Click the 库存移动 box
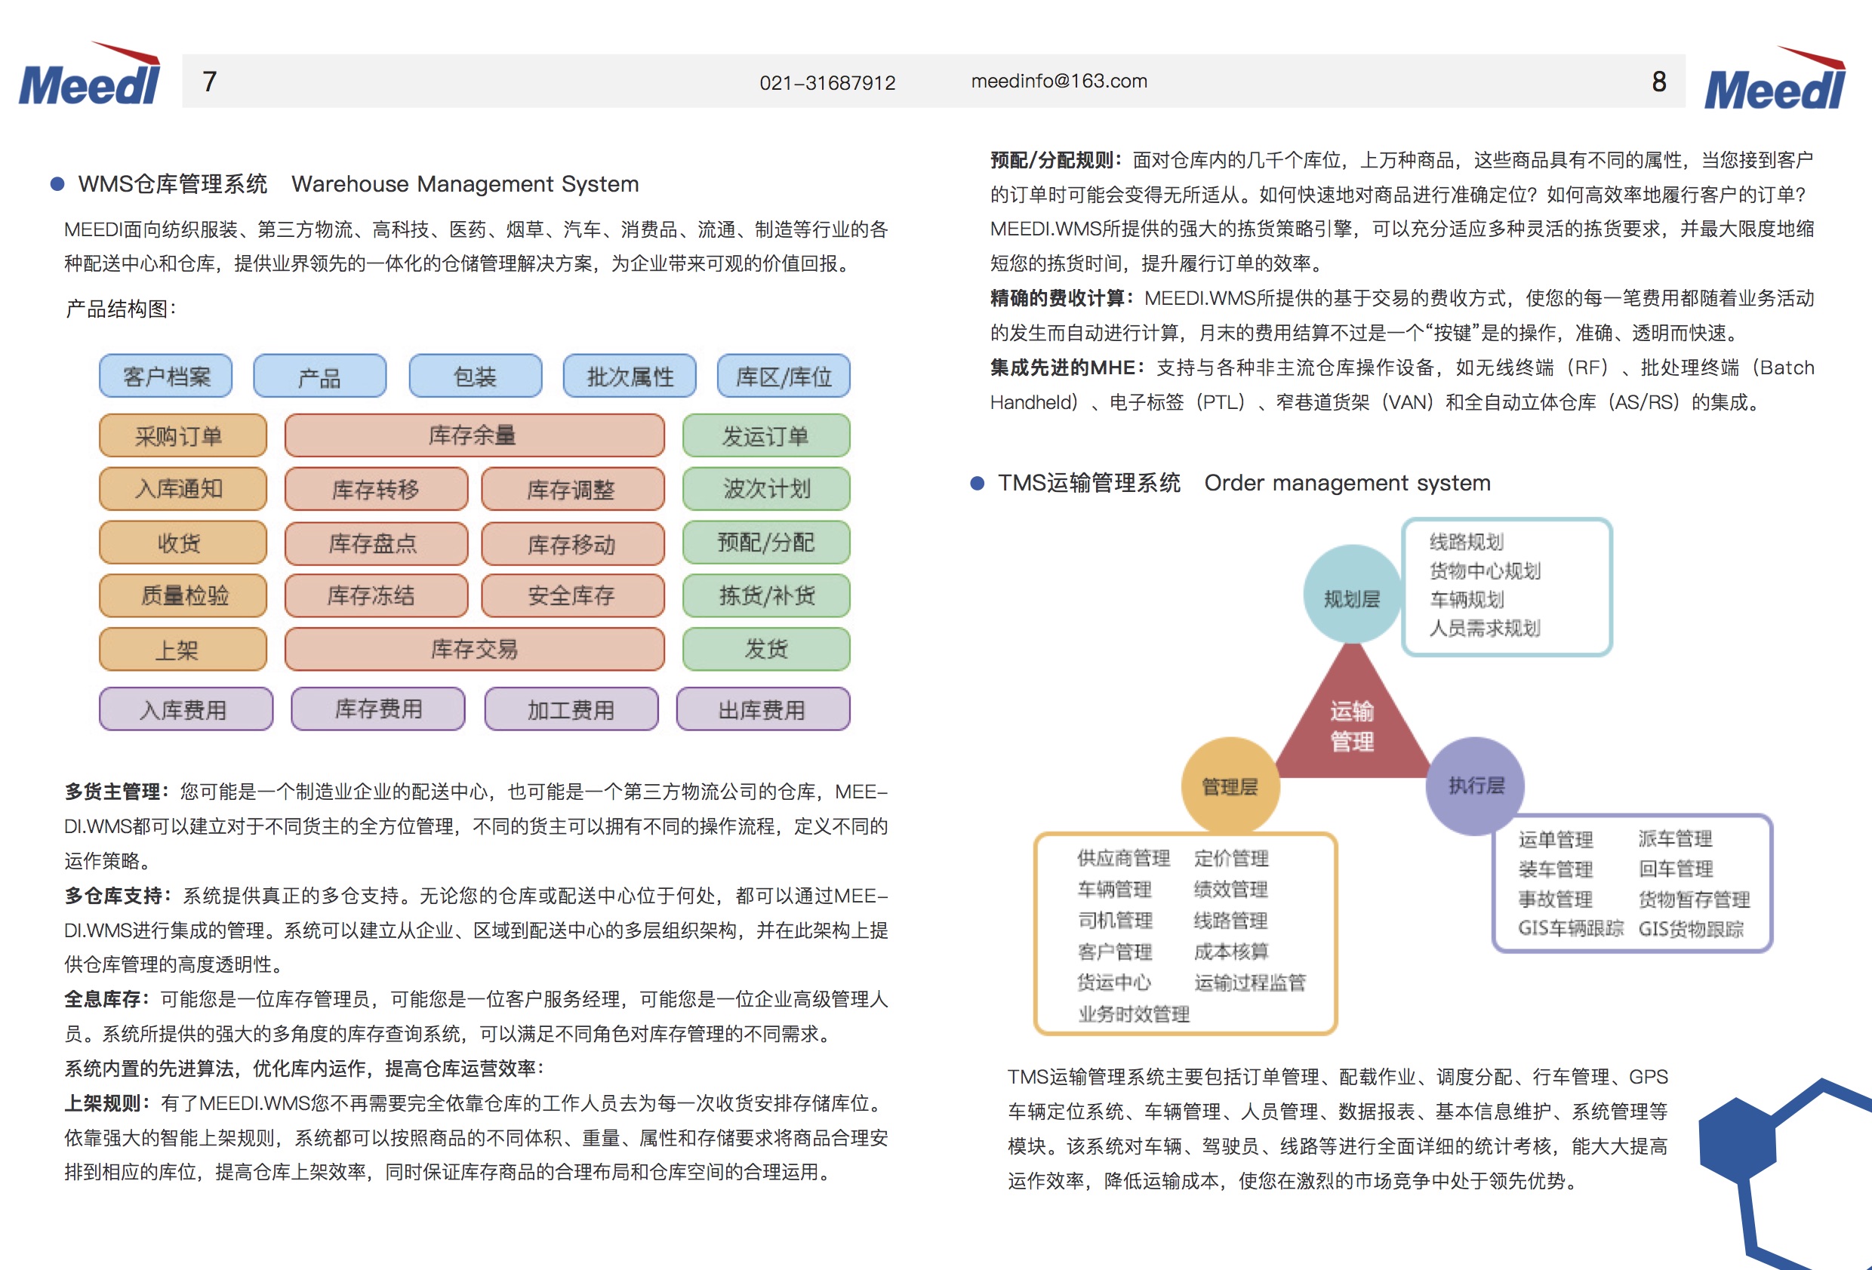Image resolution: width=1872 pixels, height=1270 pixels. click(x=573, y=543)
